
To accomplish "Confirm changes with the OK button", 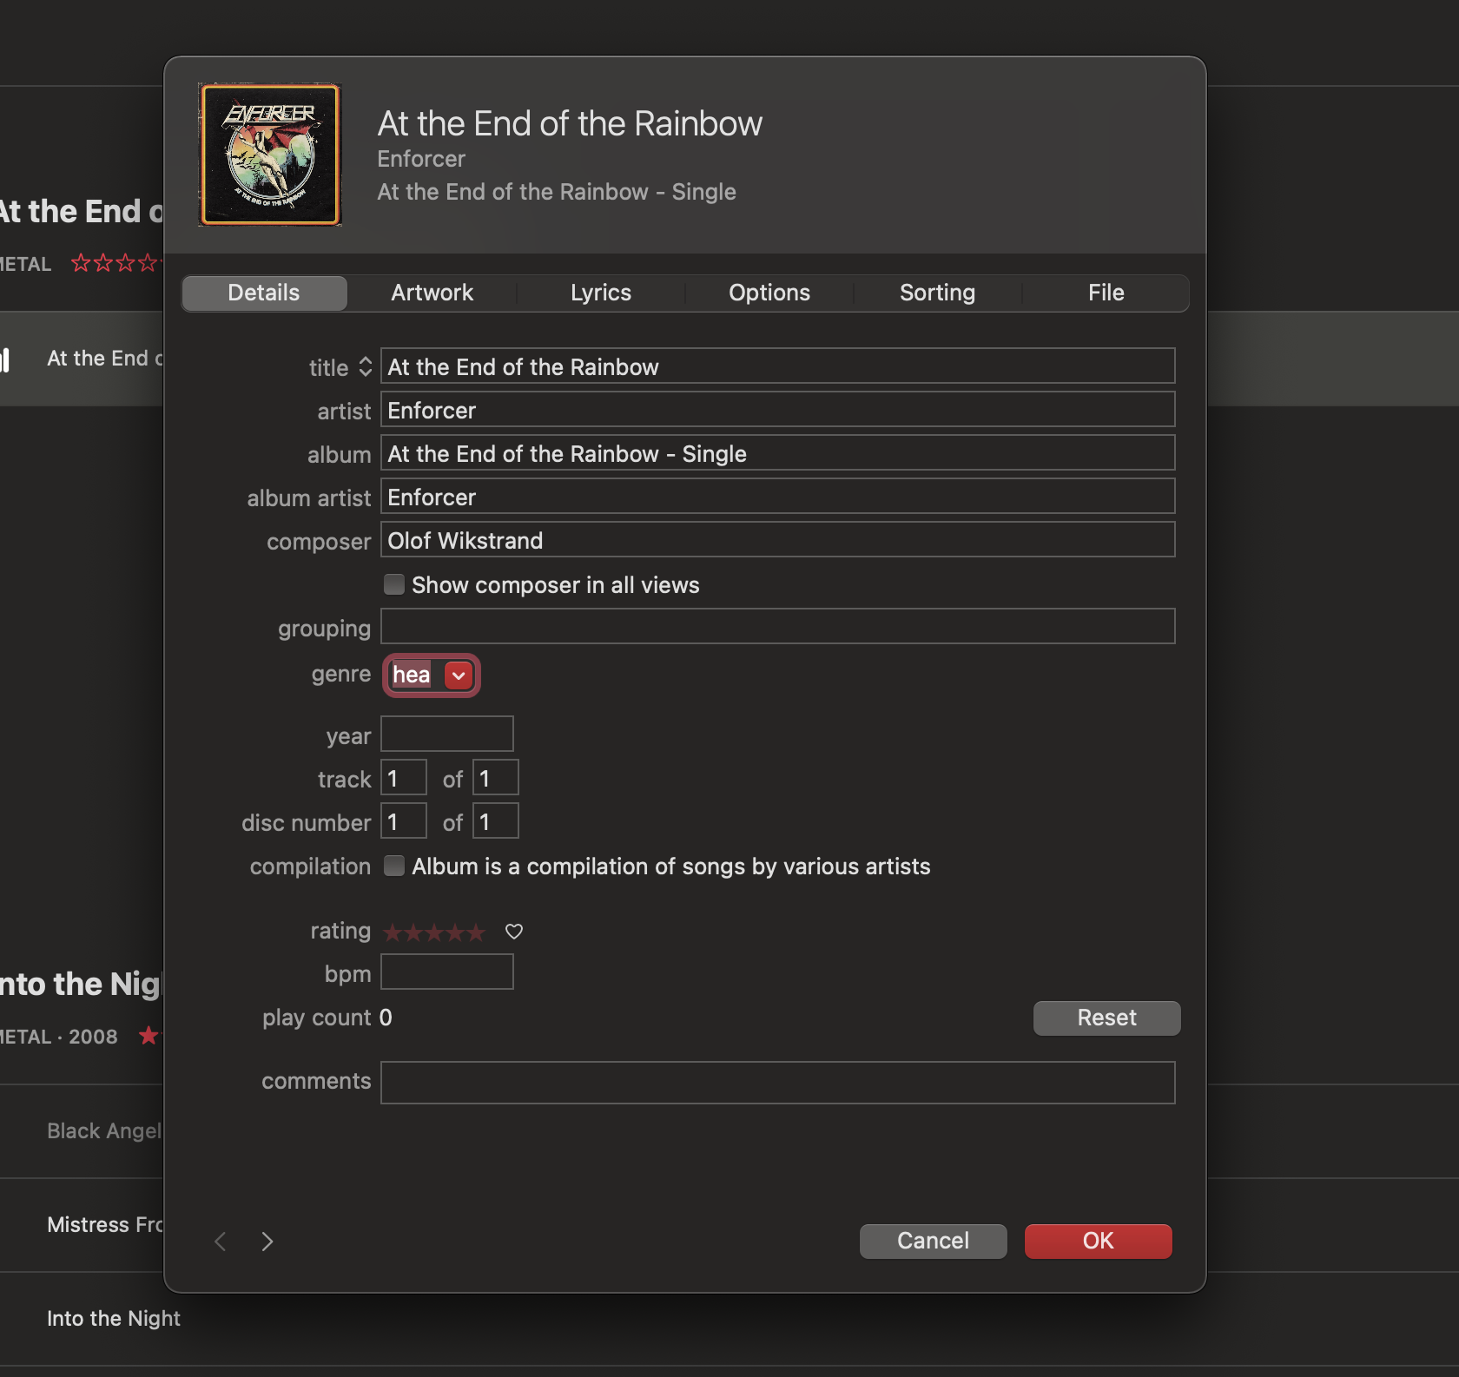I will coord(1098,1241).
